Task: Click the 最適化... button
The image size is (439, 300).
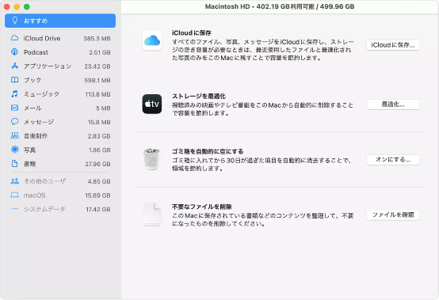Action: 393,104
